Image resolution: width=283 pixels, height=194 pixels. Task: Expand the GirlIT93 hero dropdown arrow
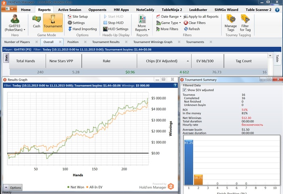(x=24, y=30)
